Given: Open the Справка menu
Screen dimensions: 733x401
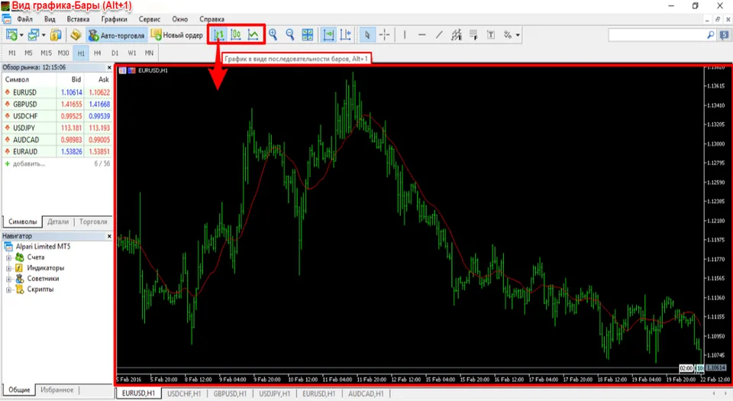Looking at the screenshot, I should point(212,19).
